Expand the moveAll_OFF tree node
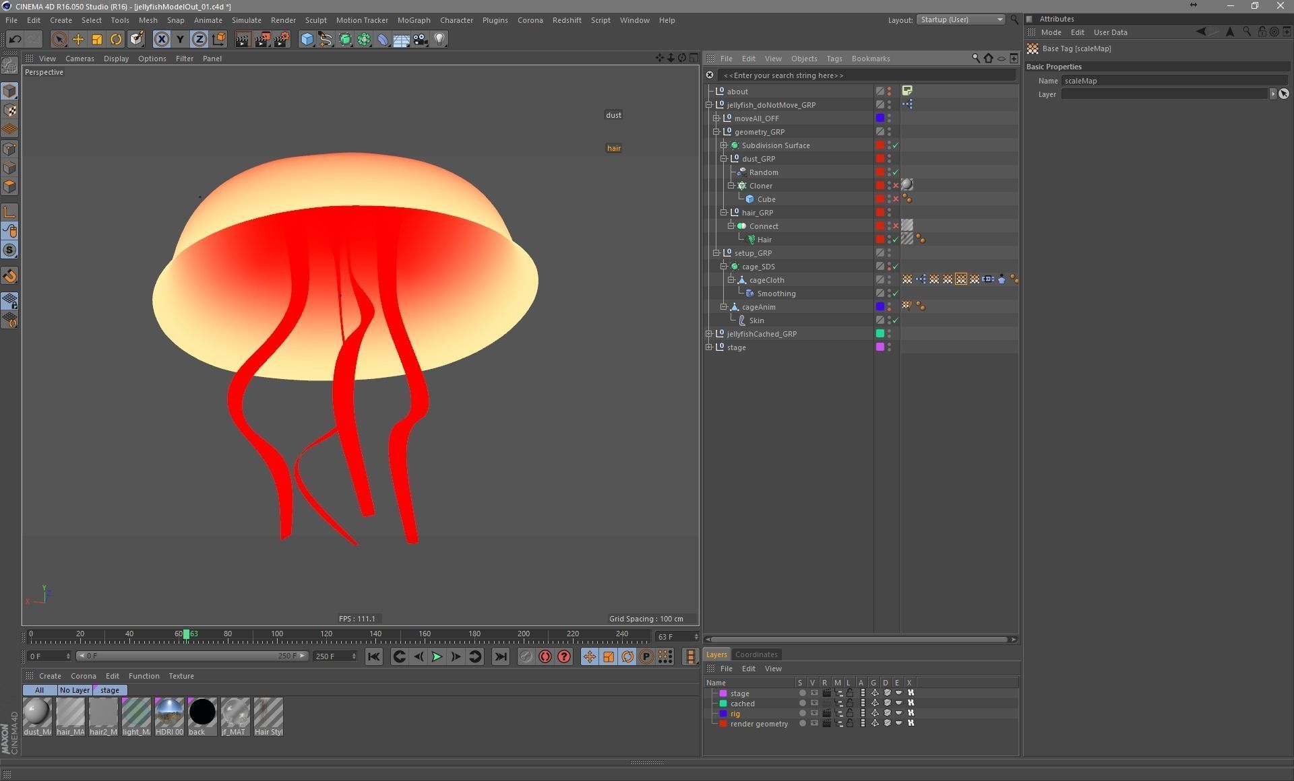 tap(716, 118)
